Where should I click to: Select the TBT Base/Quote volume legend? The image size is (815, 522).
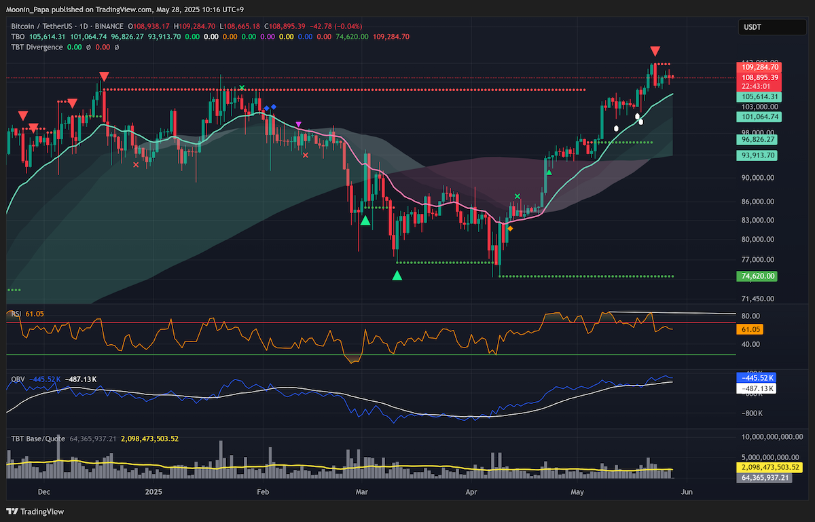tap(37, 439)
